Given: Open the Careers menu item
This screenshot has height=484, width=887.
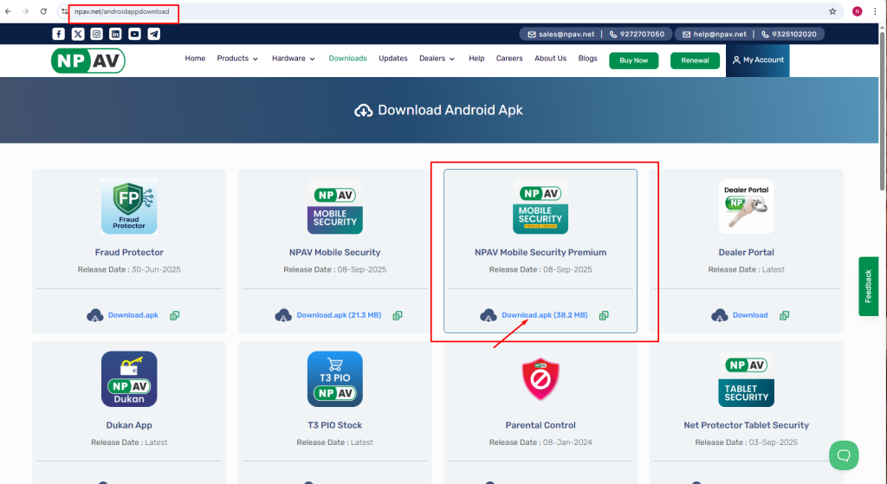Looking at the screenshot, I should click(x=509, y=59).
